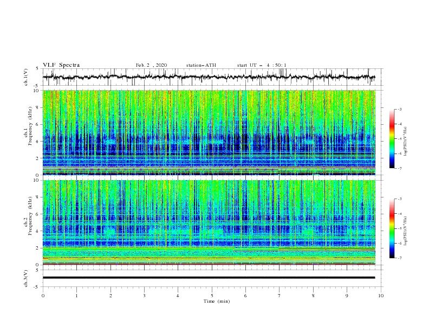Click the "5" voltage tick of ch.1(V) panel
The image size is (429, 332).
click(x=37, y=68)
